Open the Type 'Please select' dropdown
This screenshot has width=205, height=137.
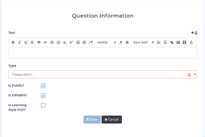103,74
